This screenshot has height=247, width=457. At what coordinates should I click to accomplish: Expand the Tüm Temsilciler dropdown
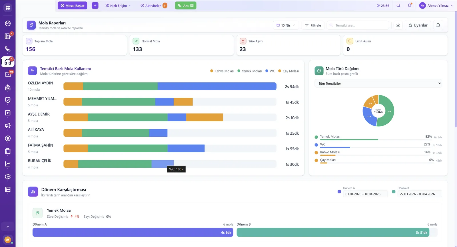coord(378,83)
